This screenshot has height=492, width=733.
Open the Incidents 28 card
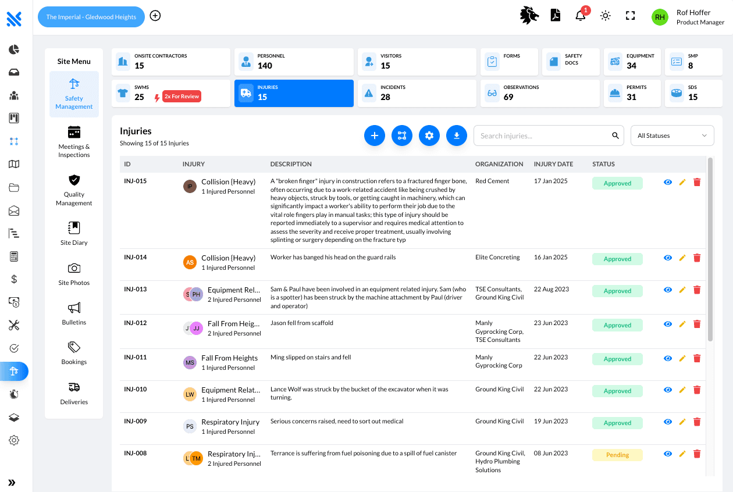point(417,93)
